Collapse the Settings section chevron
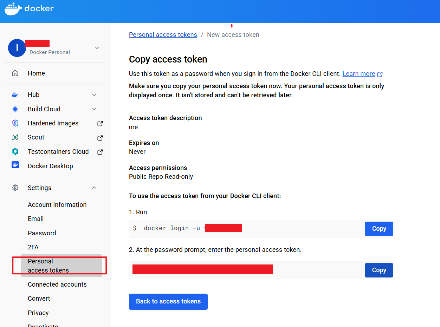Image resolution: width=440 pixels, height=327 pixels. click(x=94, y=188)
